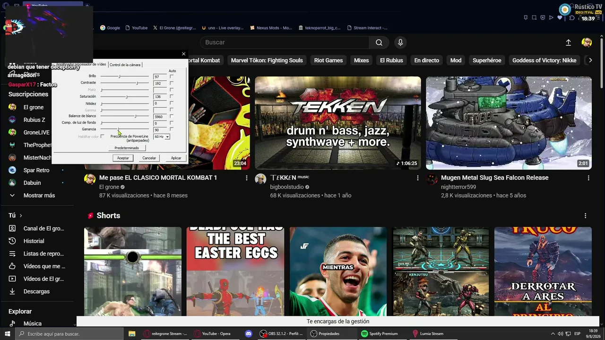605x340 pixels.
Task: Click the Windows Start button
Action: [7, 333]
